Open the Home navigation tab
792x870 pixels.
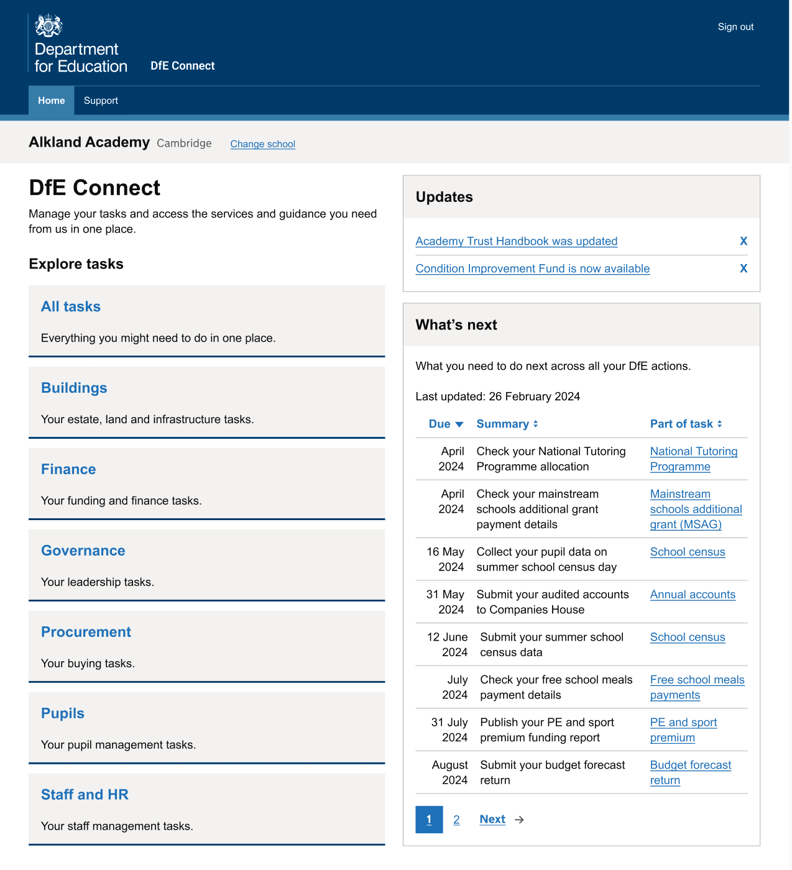point(52,101)
